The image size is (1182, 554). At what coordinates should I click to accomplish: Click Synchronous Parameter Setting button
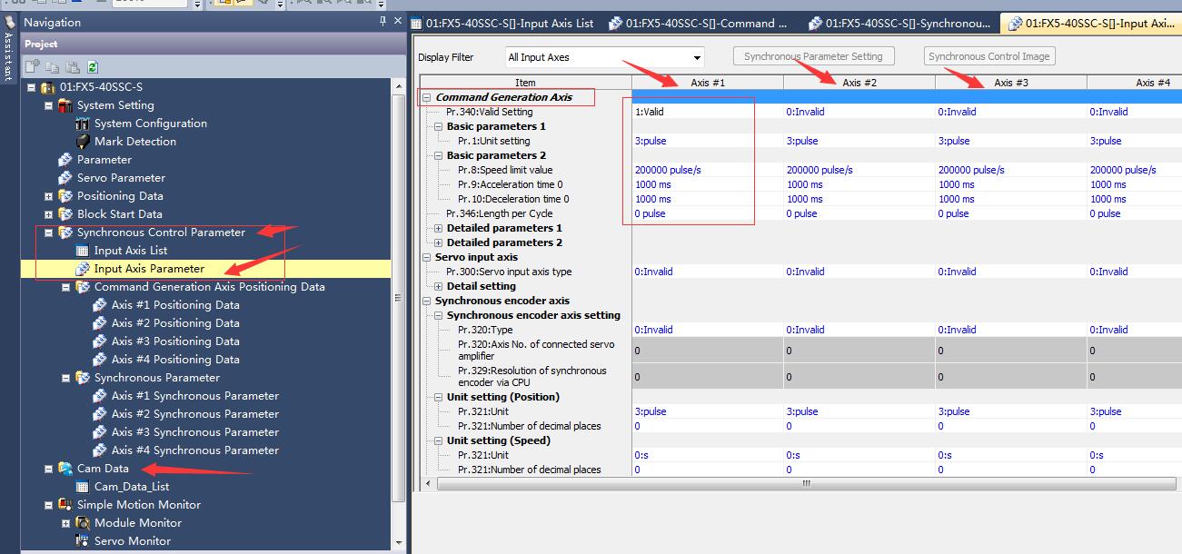click(x=813, y=56)
